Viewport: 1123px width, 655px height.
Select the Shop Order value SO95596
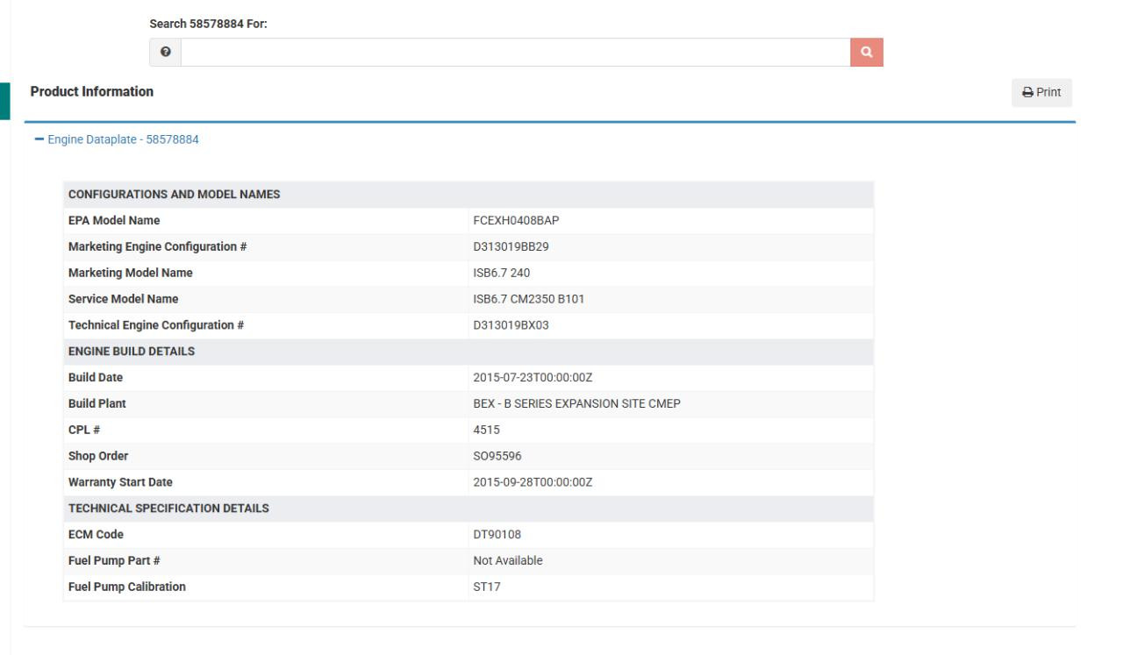tap(497, 457)
